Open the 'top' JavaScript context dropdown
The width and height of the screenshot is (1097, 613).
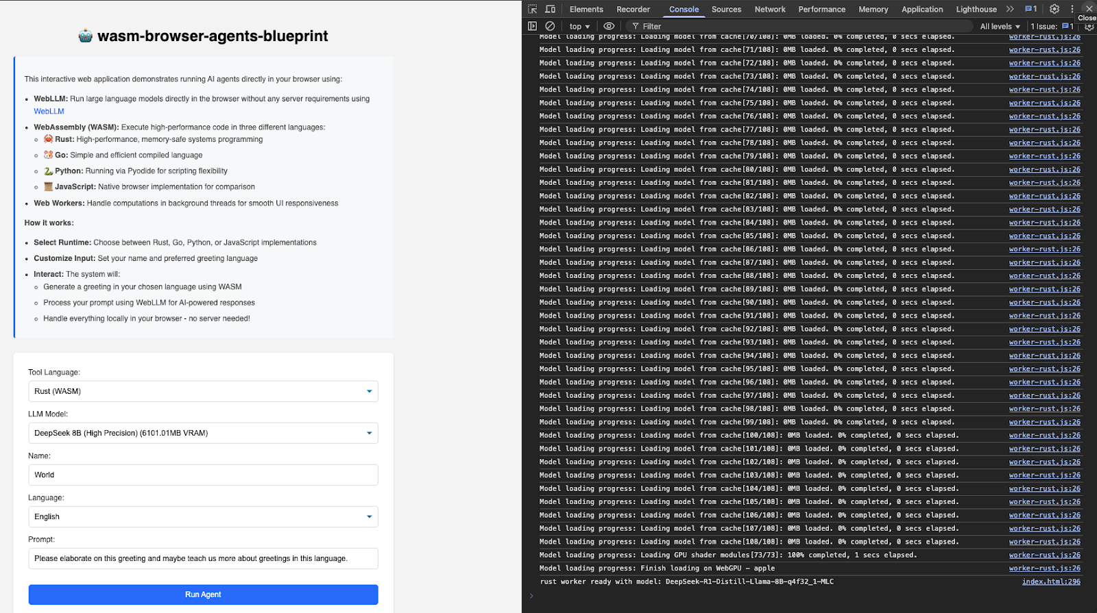579,26
